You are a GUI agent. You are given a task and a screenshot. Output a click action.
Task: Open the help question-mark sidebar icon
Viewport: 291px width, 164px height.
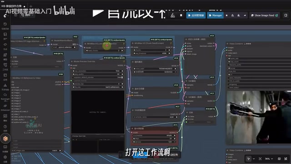5,127
